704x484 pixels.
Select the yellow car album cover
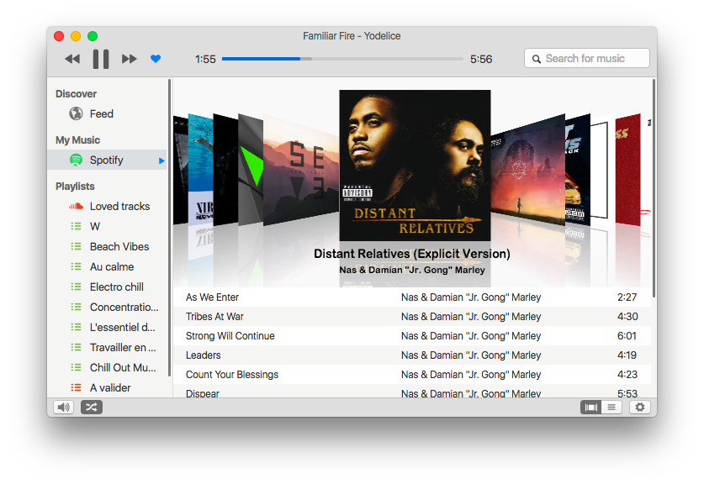coord(578,170)
